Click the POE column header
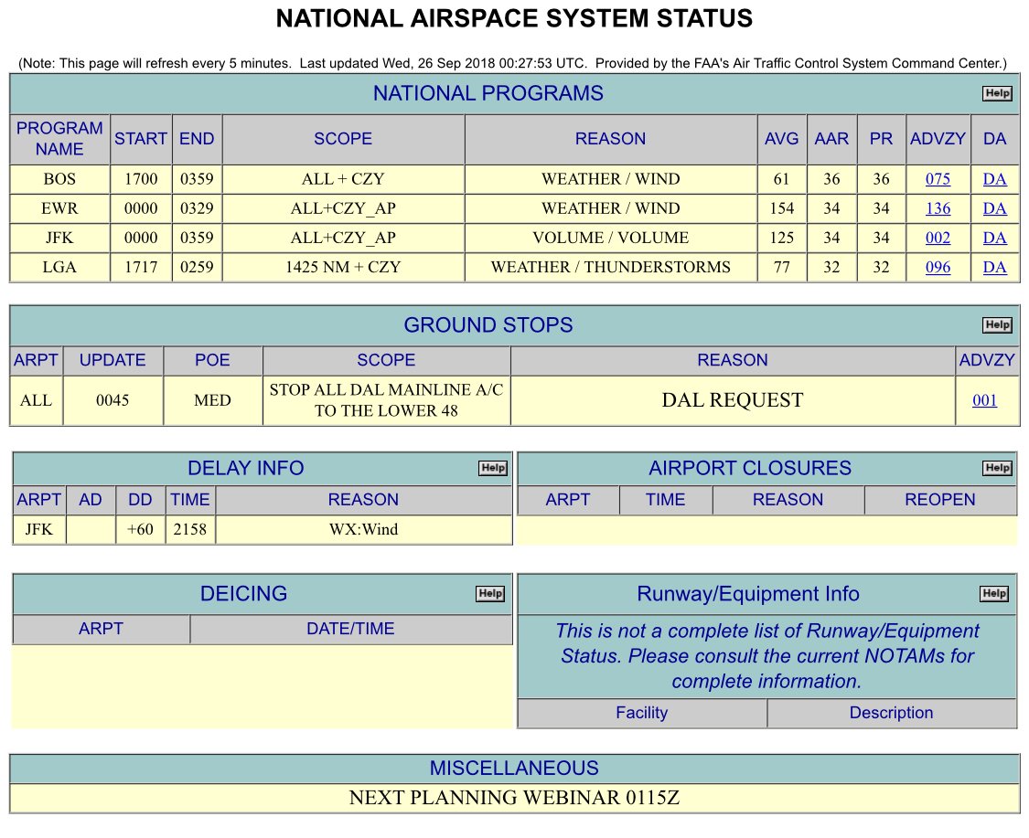The image size is (1029, 838). pos(212,360)
